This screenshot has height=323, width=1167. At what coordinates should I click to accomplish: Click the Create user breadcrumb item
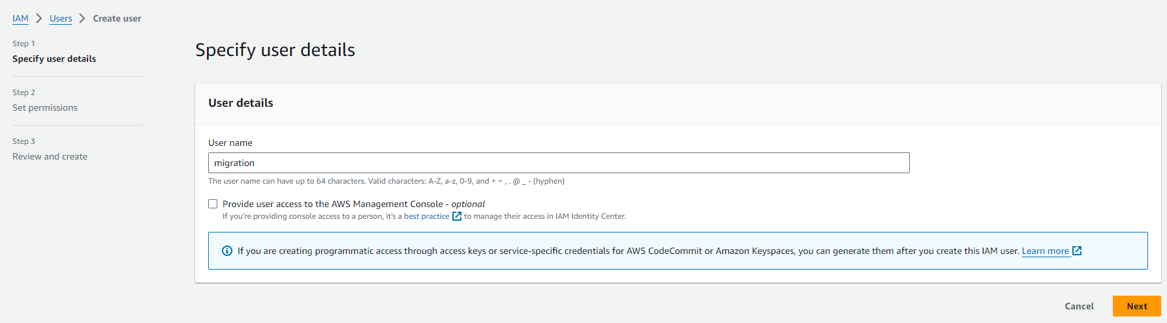pyautogui.click(x=117, y=18)
